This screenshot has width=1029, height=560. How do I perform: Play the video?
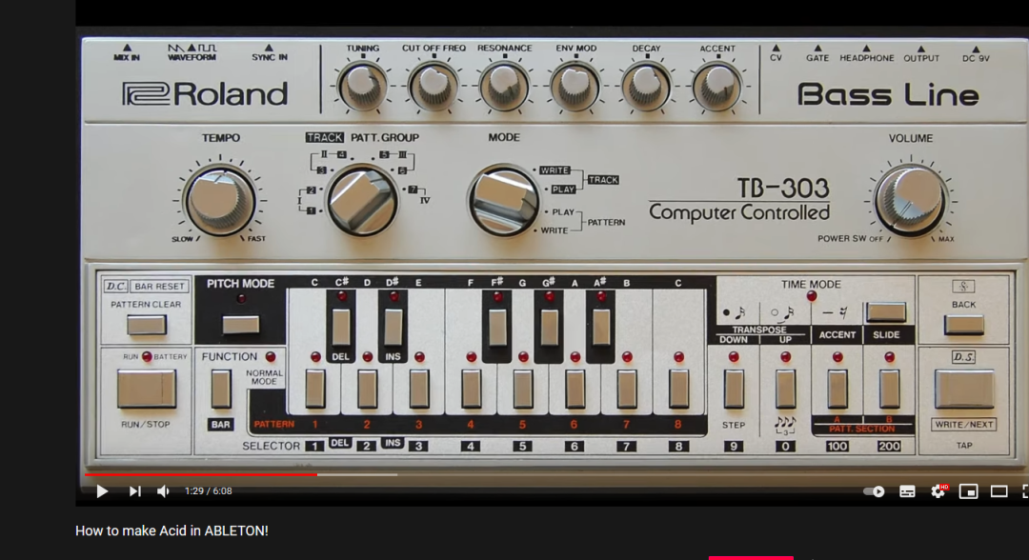pyautogui.click(x=102, y=491)
